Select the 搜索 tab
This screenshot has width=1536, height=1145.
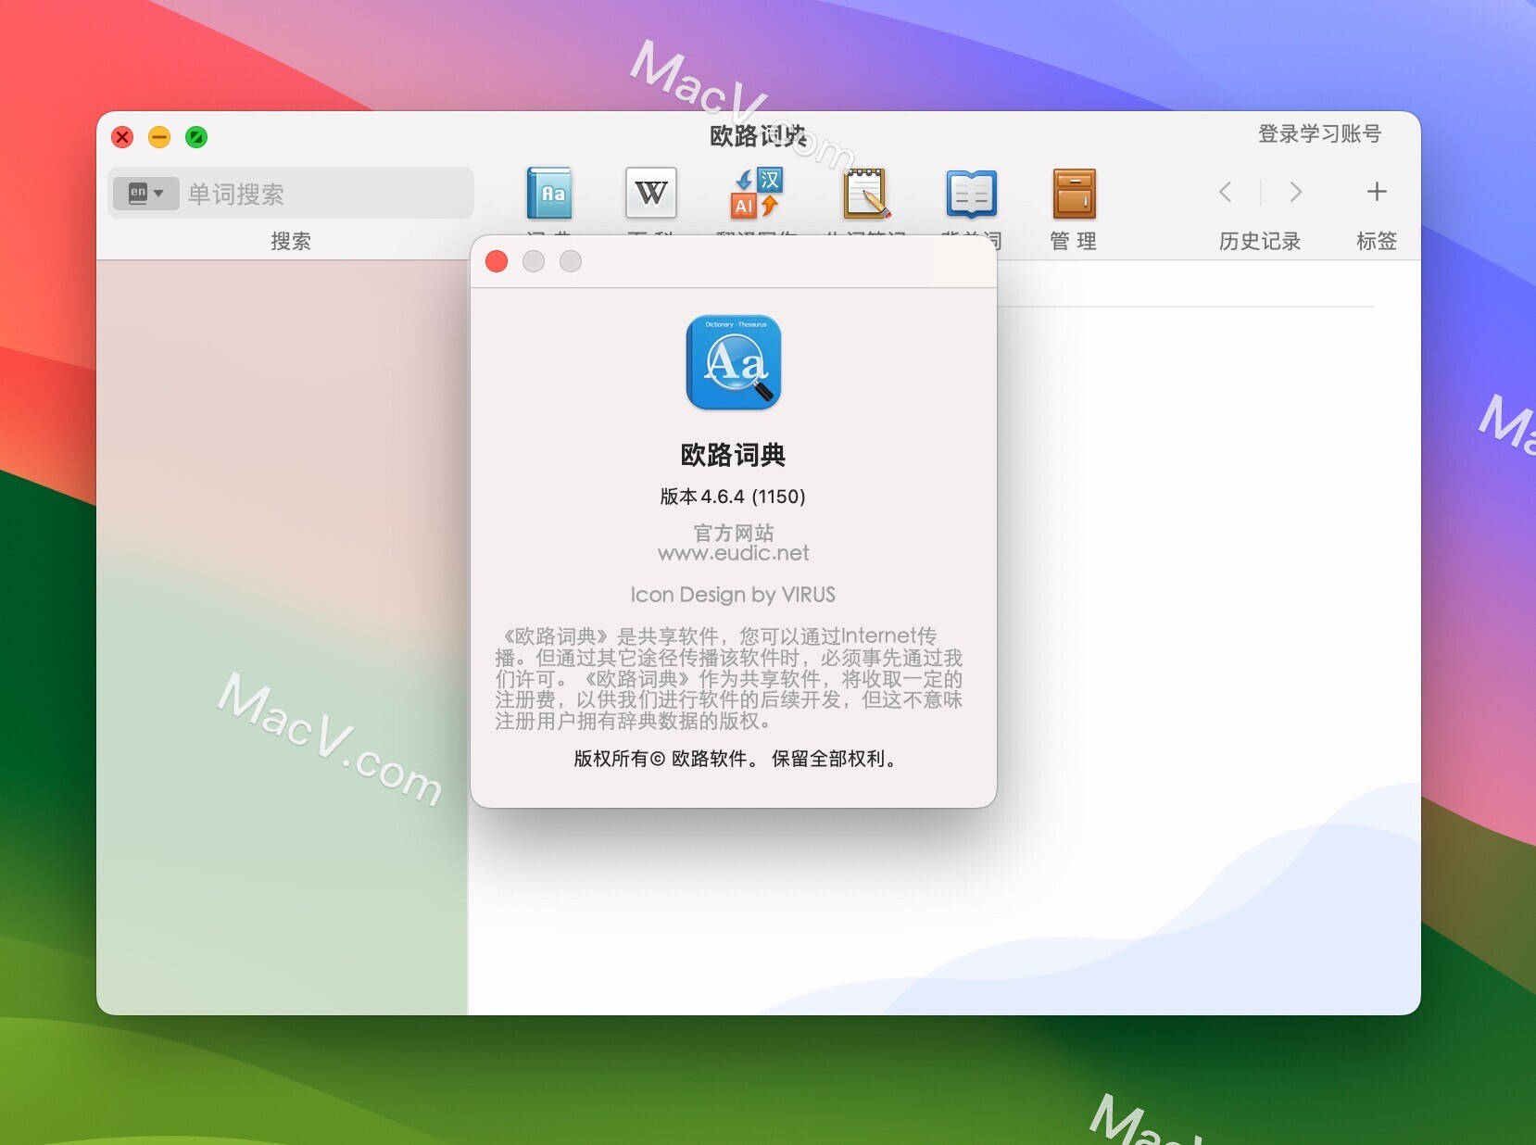pos(292,241)
